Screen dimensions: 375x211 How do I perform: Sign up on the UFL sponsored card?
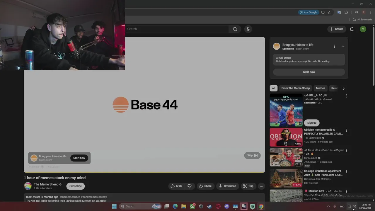coord(312,123)
